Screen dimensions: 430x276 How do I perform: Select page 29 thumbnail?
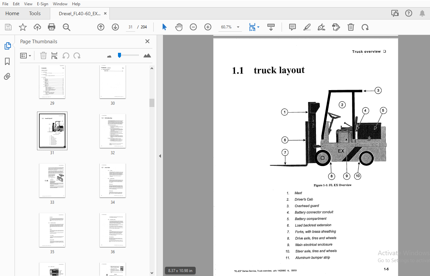click(52, 82)
